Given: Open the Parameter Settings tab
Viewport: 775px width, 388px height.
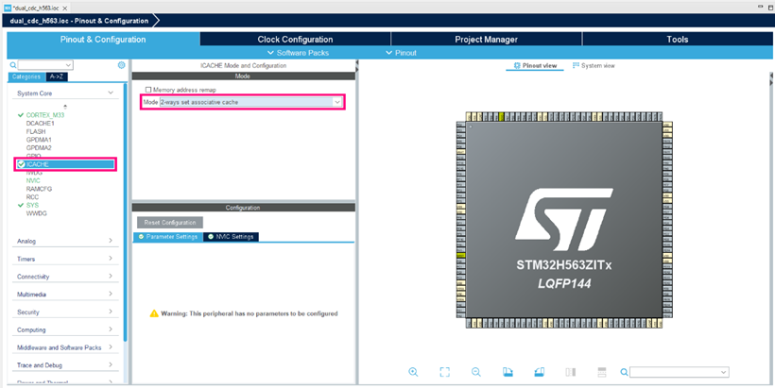Looking at the screenshot, I should 168,237.
